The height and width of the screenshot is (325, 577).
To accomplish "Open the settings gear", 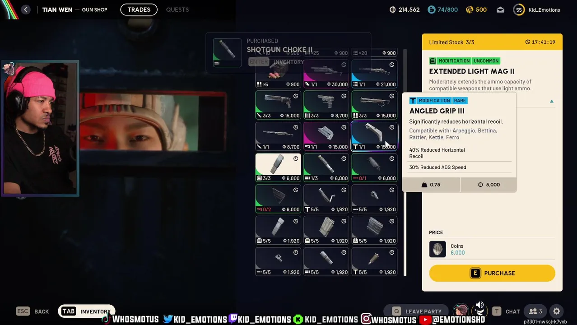I will click(x=557, y=311).
